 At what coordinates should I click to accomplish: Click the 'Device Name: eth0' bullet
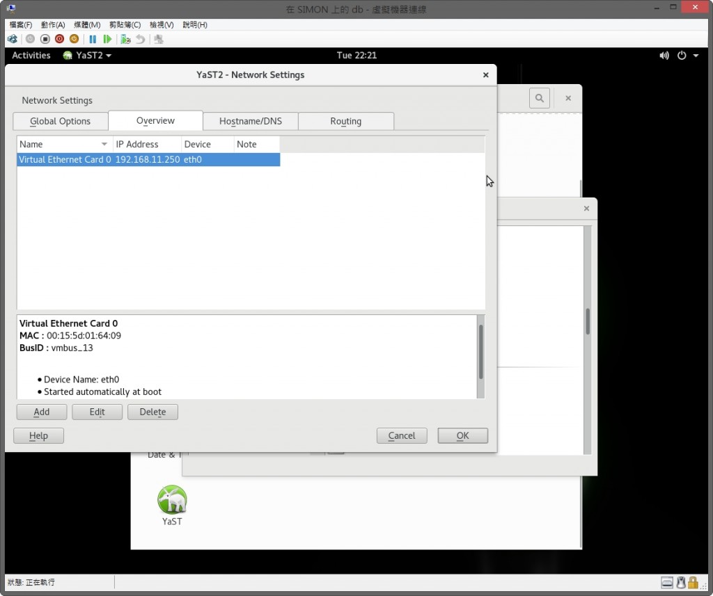click(81, 379)
